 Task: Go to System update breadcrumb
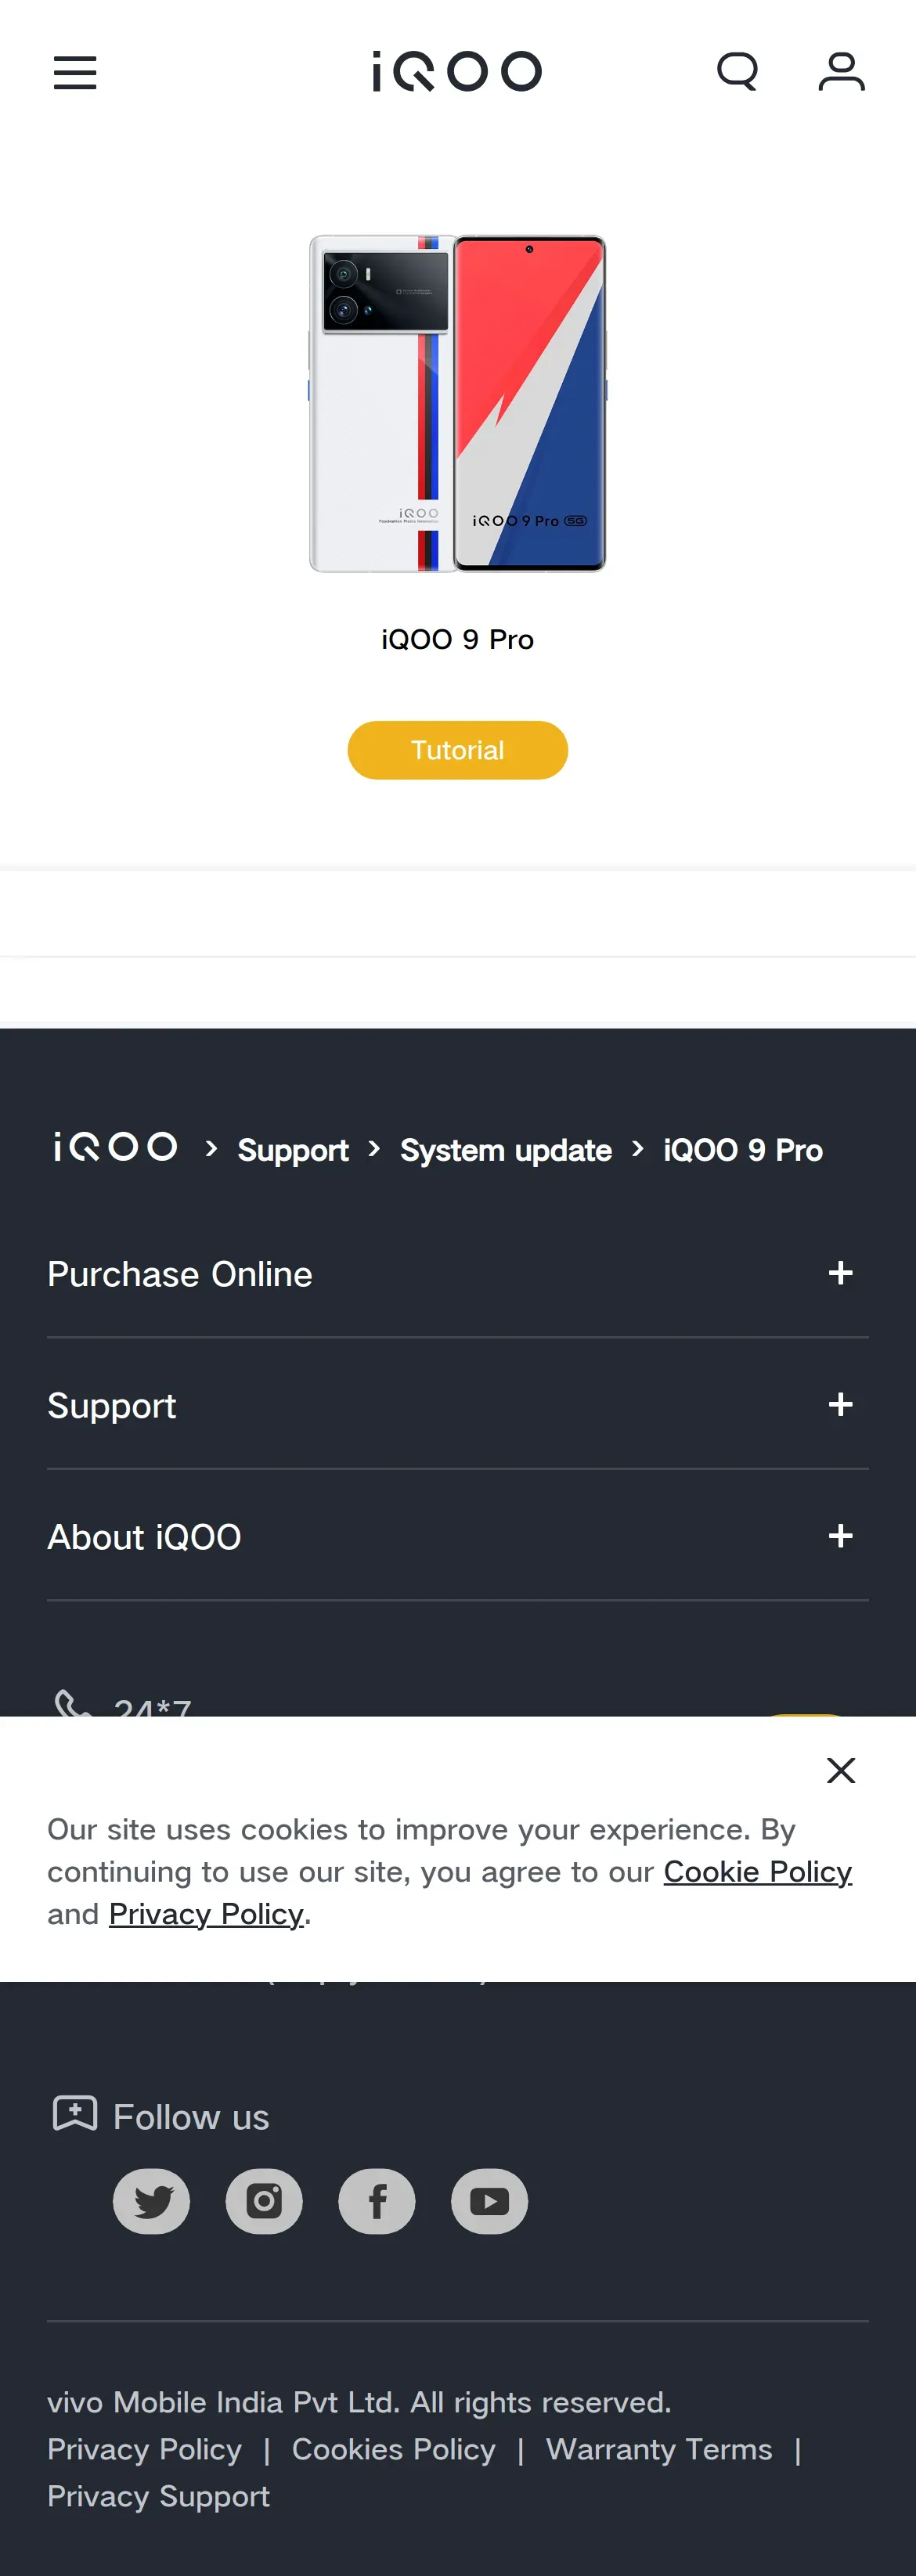pos(506,1150)
